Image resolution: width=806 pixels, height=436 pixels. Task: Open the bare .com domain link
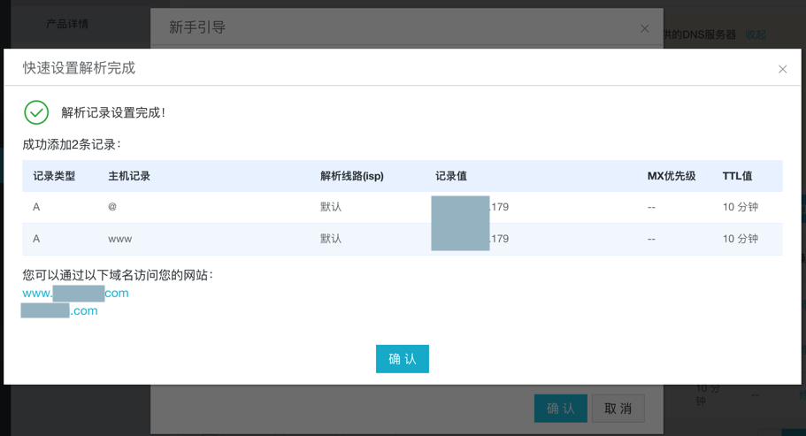point(59,311)
